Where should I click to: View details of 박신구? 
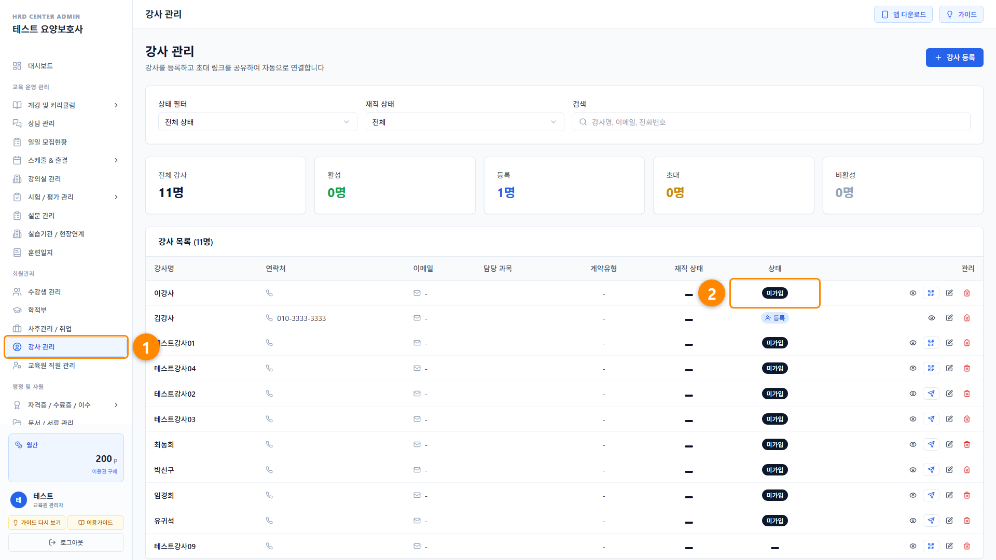tap(913, 470)
